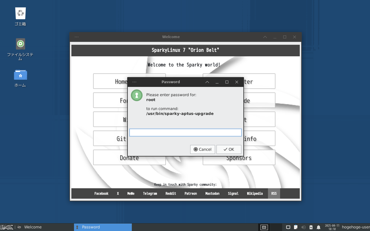Click the Donate button in Welcome window

coord(129,157)
